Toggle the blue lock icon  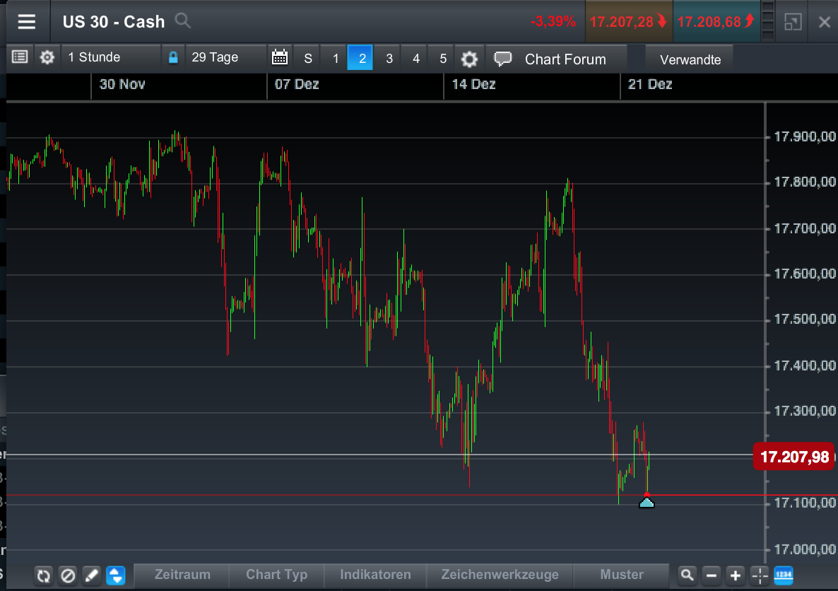[173, 57]
